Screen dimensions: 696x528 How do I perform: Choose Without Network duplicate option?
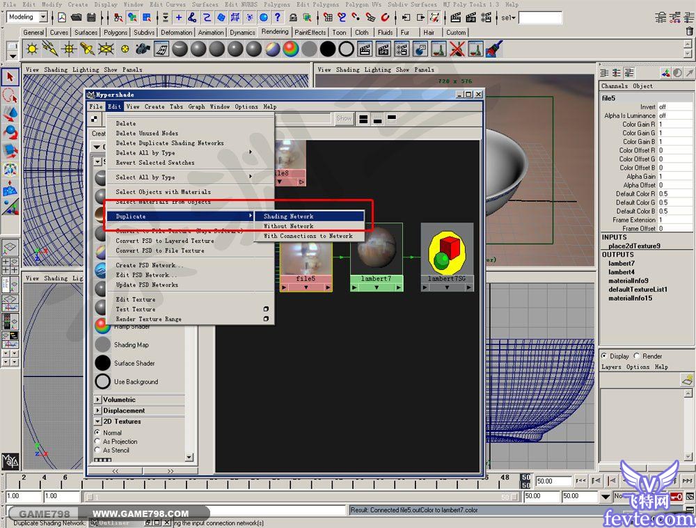[310, 226]
